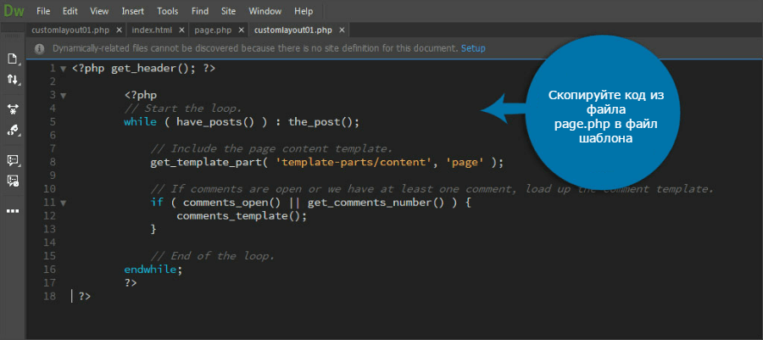Screen dimensions: 763x340
Task: Collapse the code block at line 1
Action: (63, 69)
